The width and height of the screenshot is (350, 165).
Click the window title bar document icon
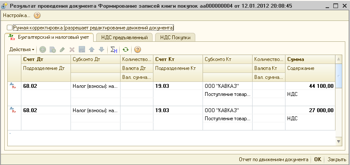[x=4, y=6]
